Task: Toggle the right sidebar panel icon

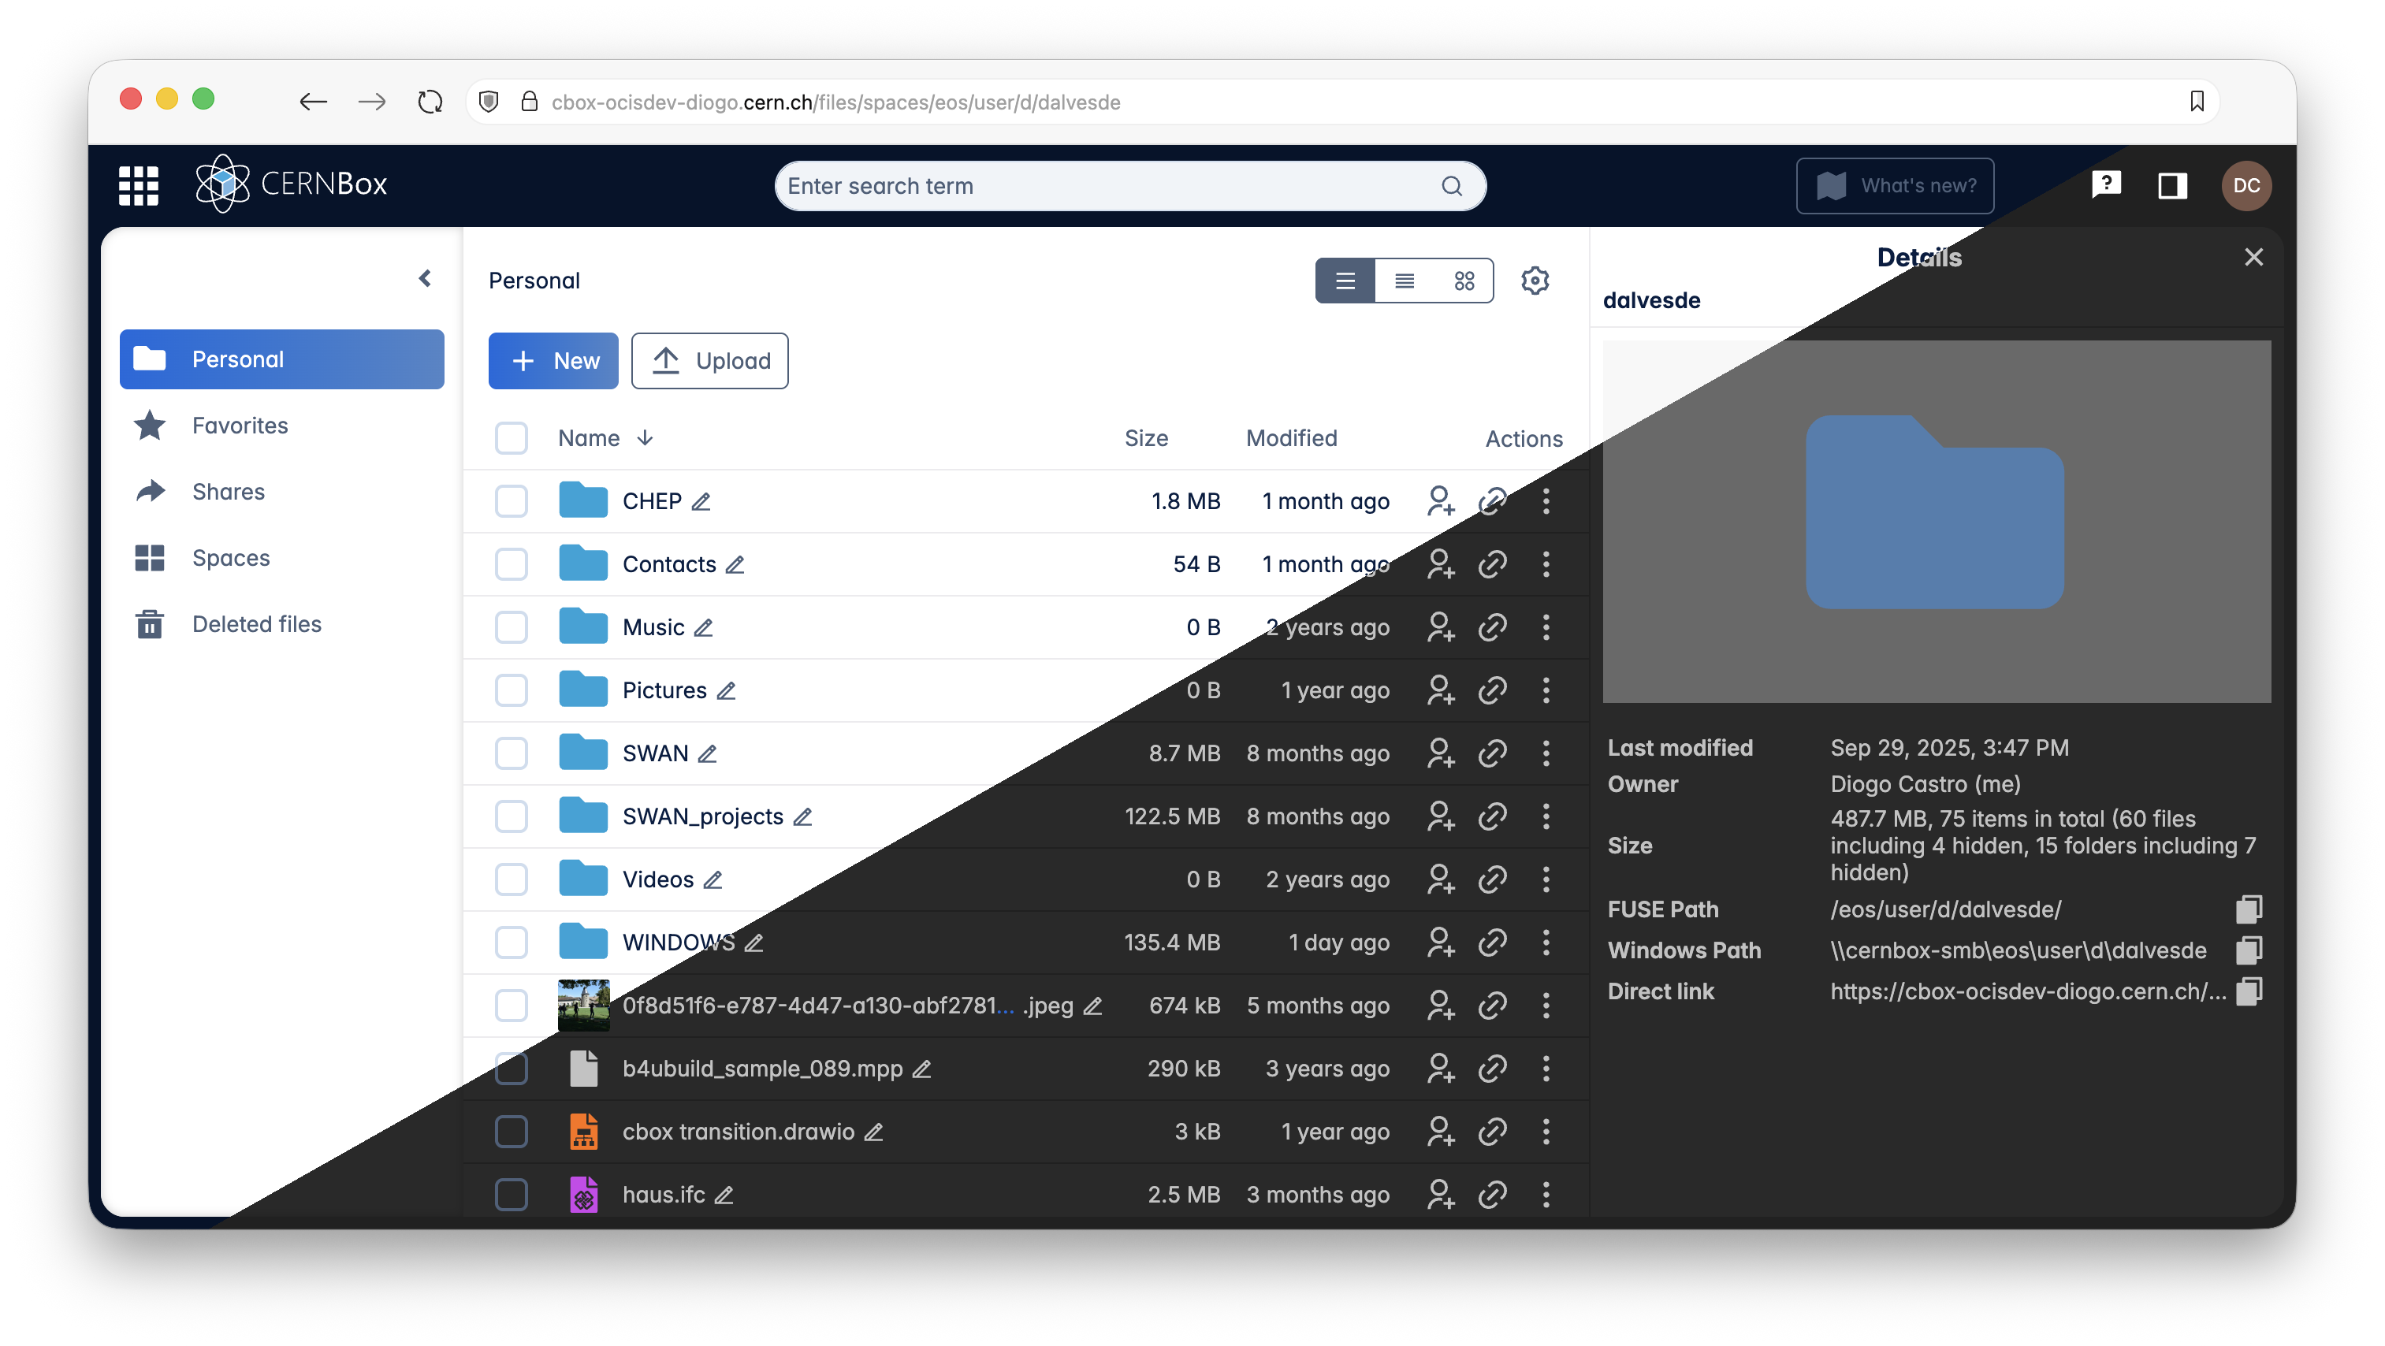Action: point(2172,185)
